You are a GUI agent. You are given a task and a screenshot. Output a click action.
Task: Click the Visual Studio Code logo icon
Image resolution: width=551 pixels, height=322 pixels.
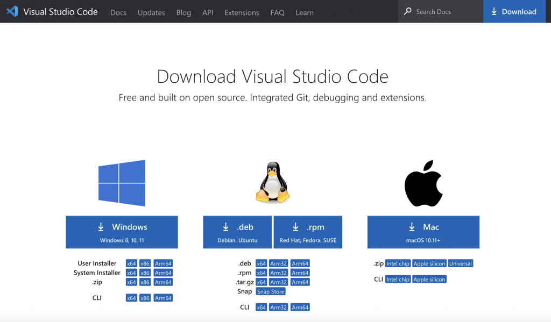coord(12,11)
